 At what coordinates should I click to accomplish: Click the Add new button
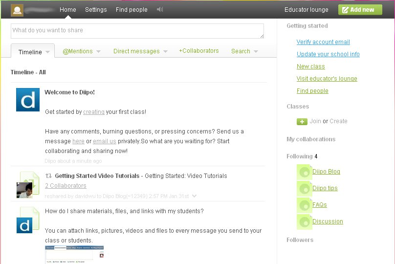[x=360, y=10]
